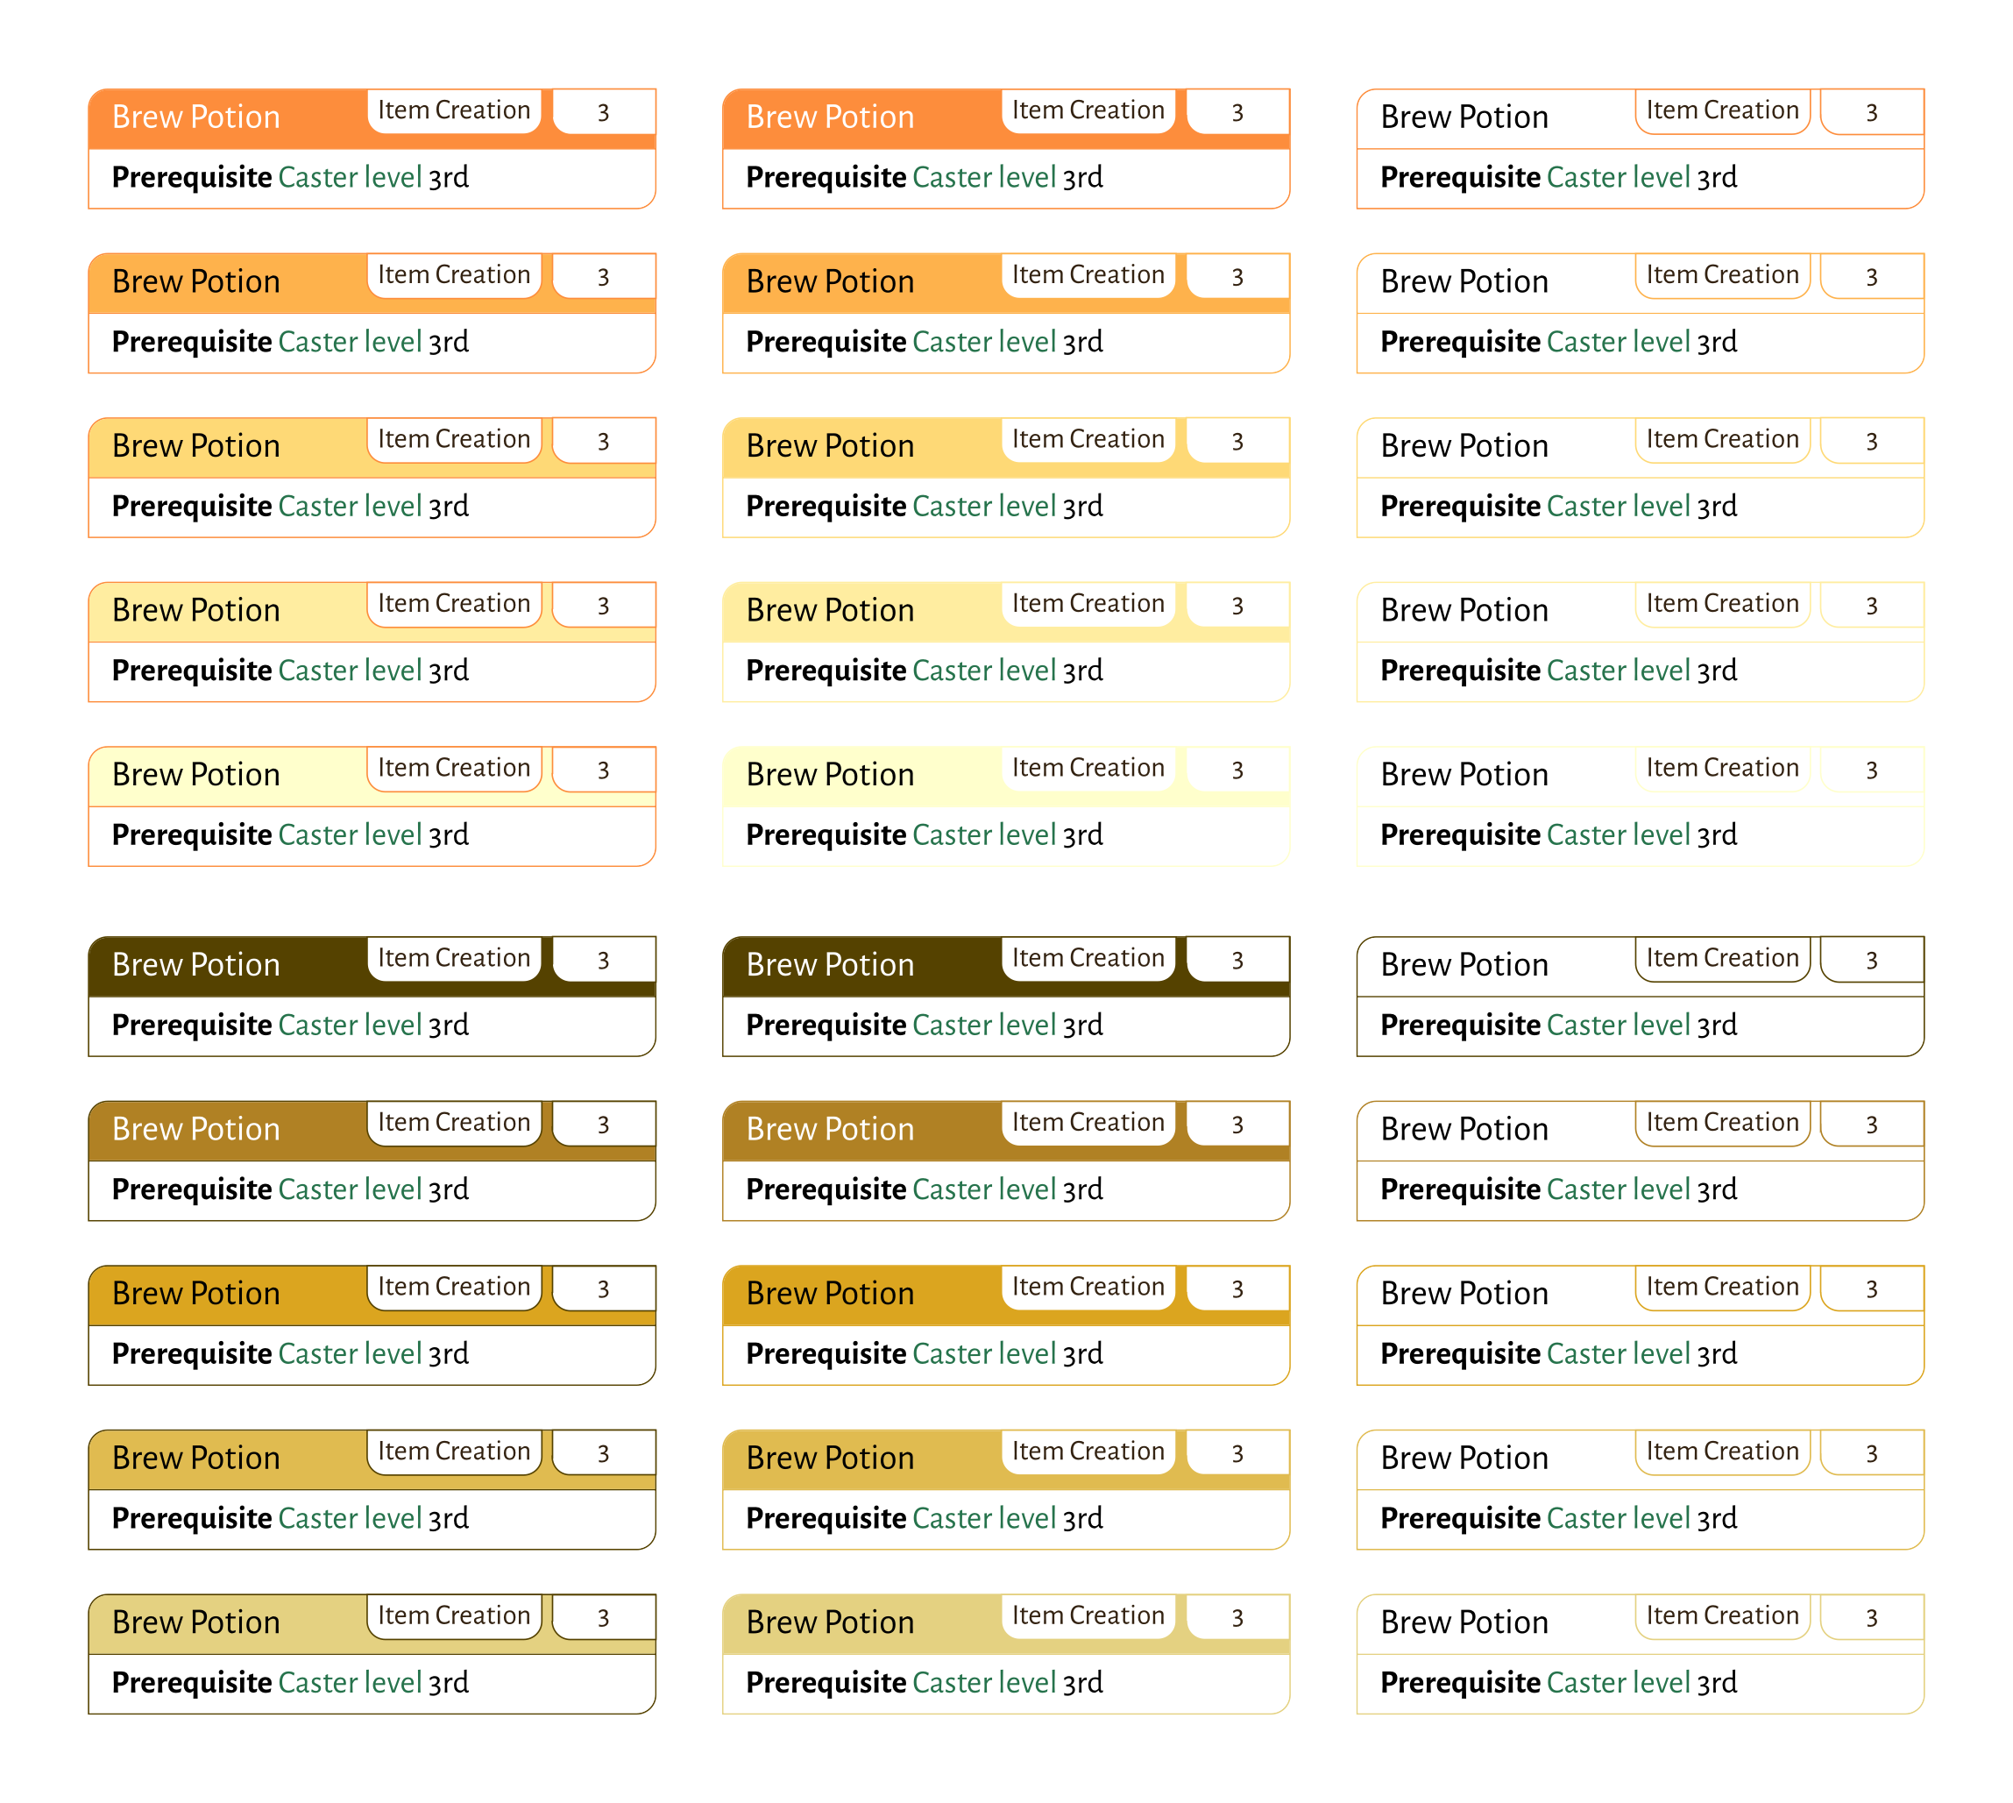
Task: Click level 3 badge on dark brown header with borderless tags
Action: click(x=1237, y=959)
